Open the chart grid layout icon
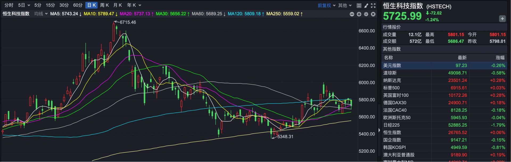The image size is (511, 162). [359, 5]
